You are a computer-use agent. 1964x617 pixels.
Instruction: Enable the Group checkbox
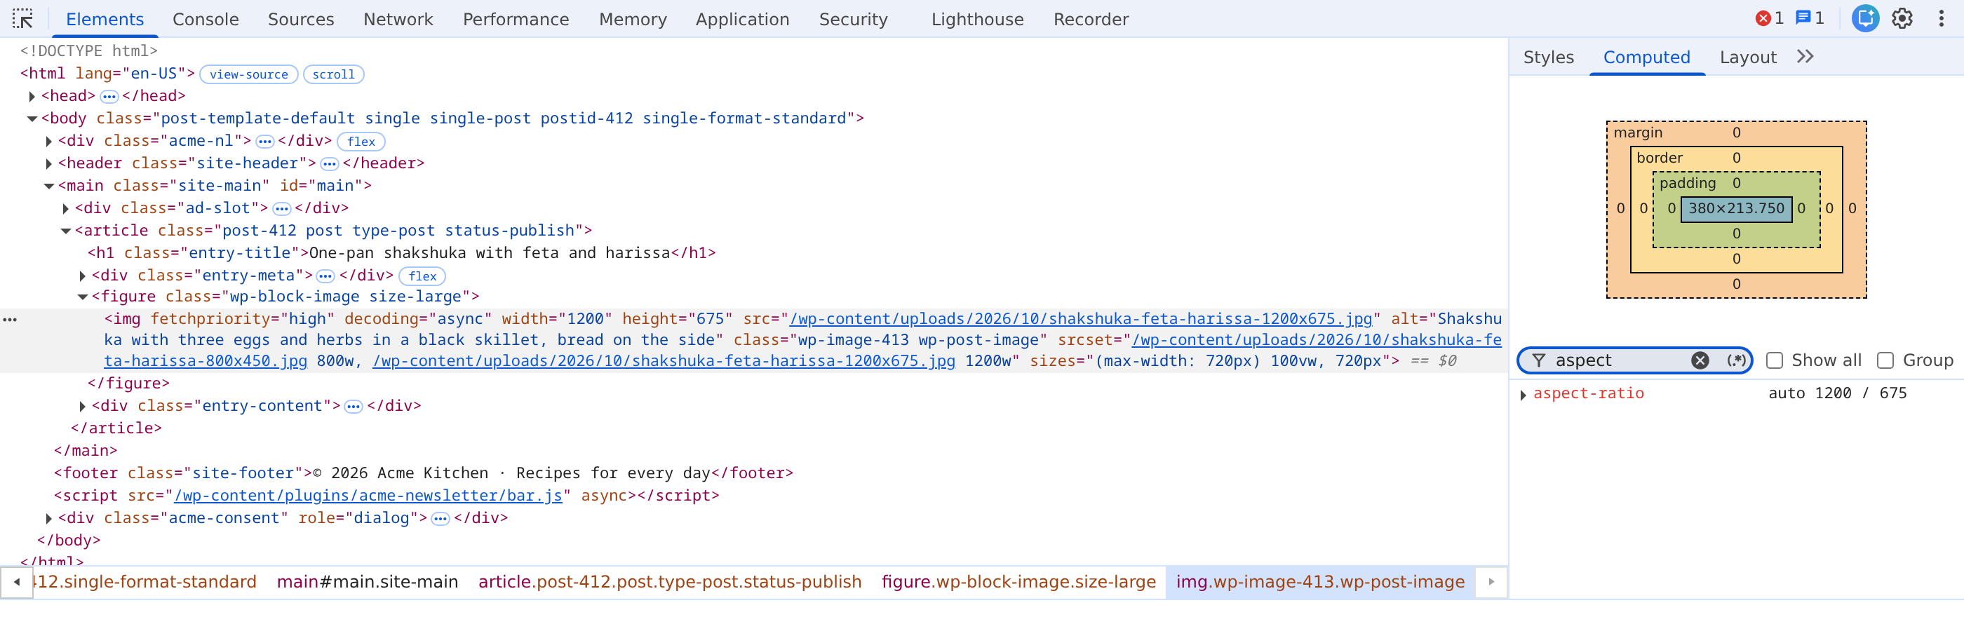[1885, 360]
